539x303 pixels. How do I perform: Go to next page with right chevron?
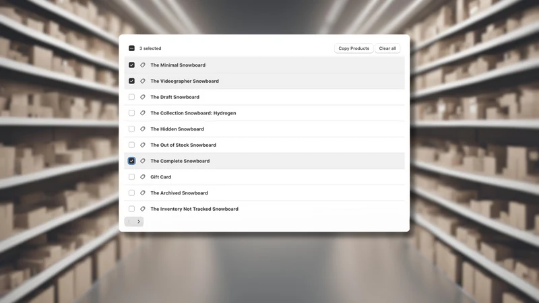tap(139, 222)
